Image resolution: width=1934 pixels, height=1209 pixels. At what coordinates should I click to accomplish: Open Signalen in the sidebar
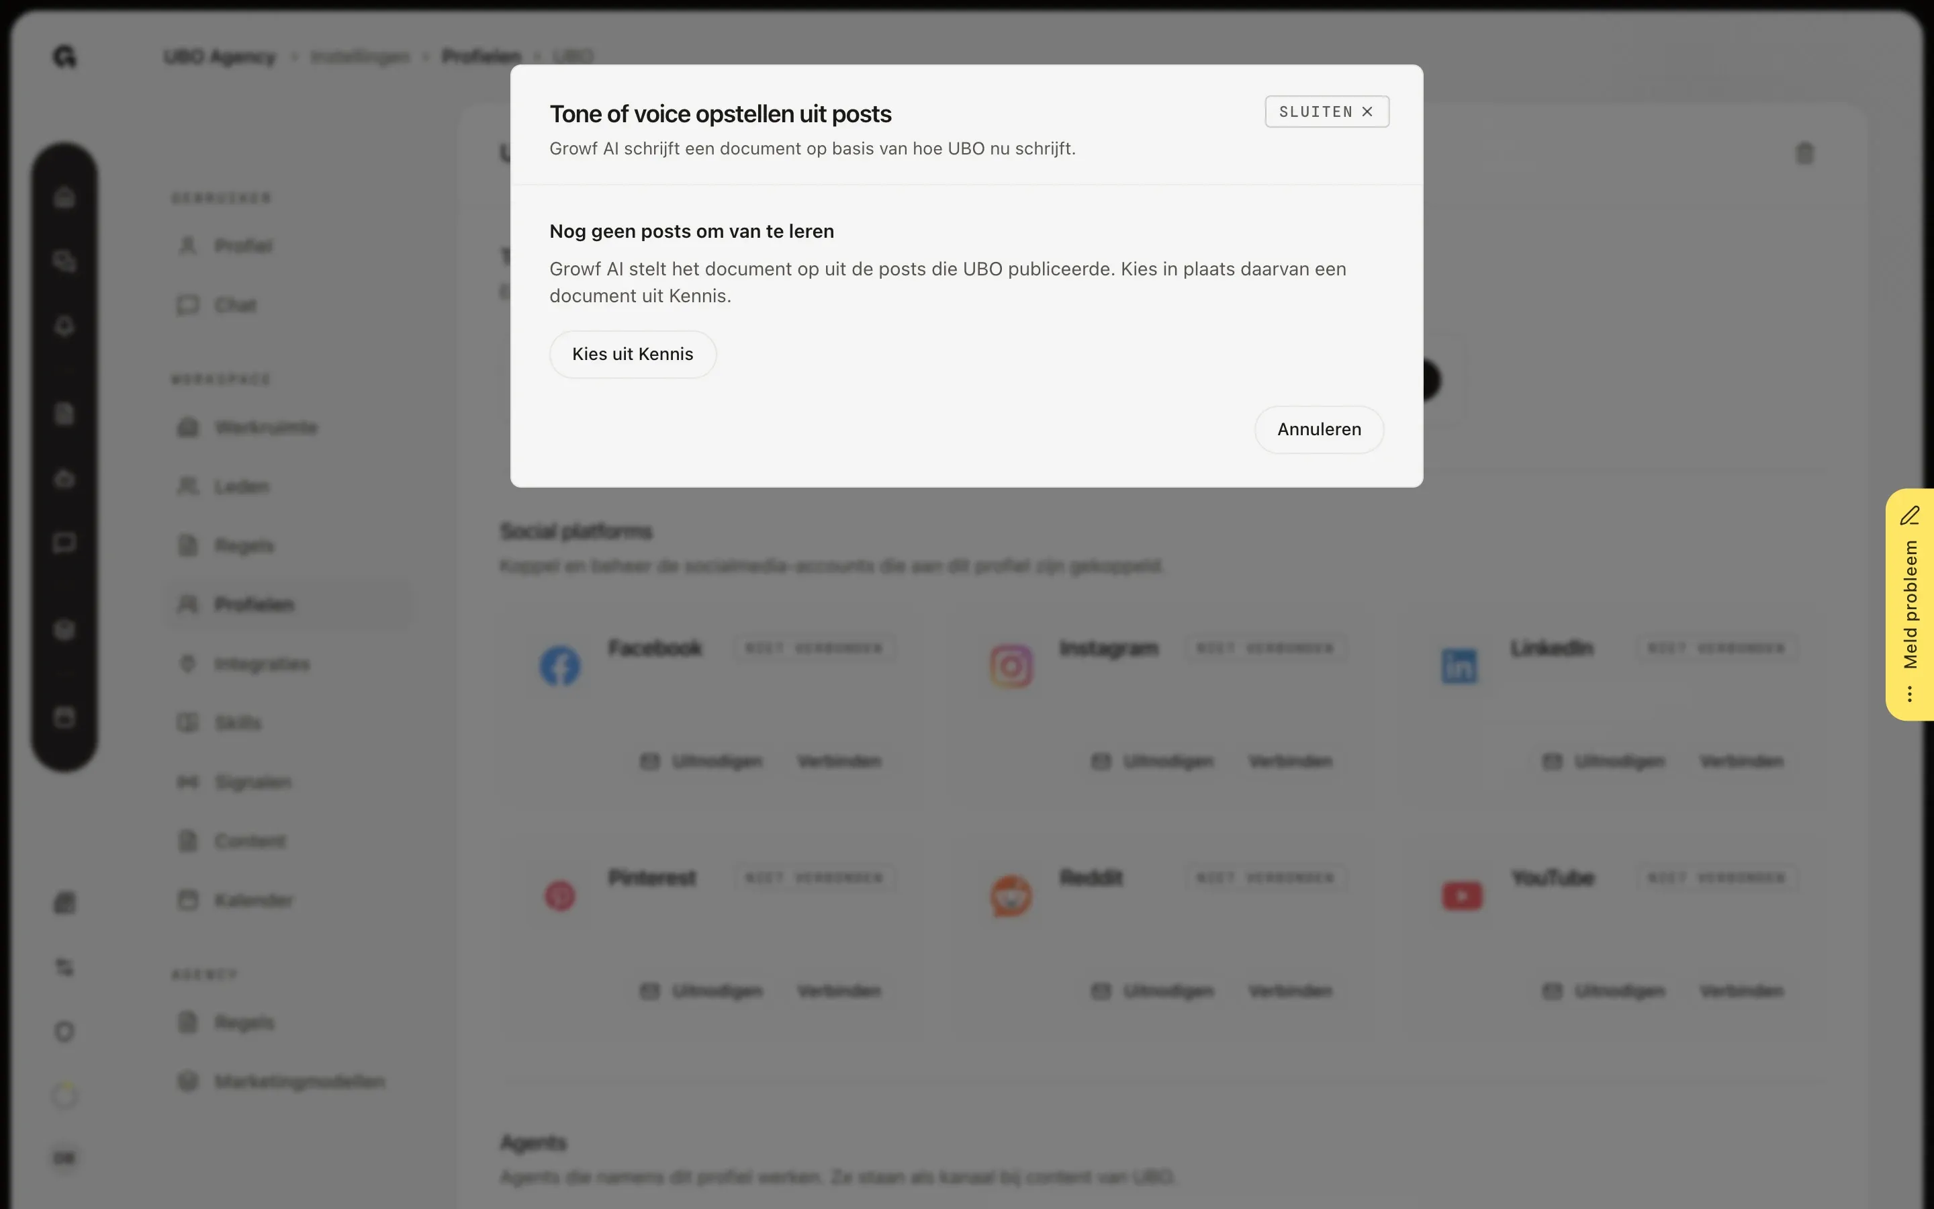(287, 782)
